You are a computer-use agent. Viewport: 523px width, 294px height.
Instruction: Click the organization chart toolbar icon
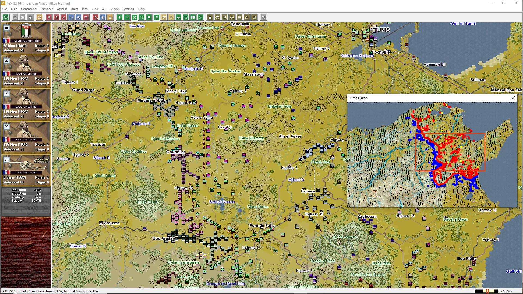247,17
